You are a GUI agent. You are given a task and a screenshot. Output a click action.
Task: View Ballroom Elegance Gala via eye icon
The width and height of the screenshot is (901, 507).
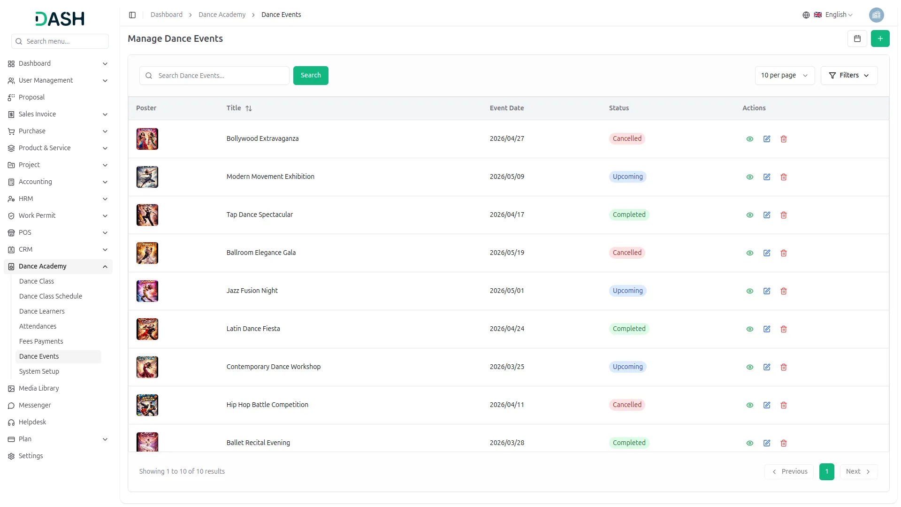tap(750, 253)
